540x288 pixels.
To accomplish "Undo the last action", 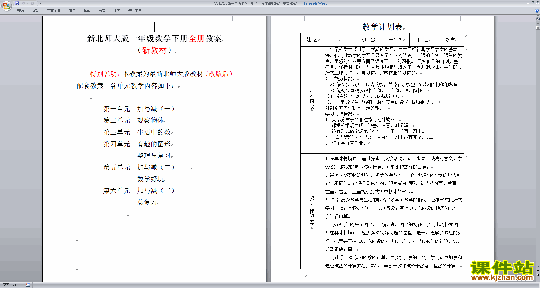I will click(23, 3).
